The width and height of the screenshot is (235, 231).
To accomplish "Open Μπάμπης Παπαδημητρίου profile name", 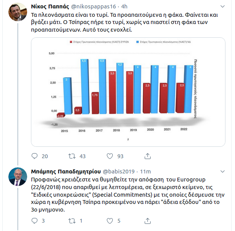I will click(x=66, y=172).
